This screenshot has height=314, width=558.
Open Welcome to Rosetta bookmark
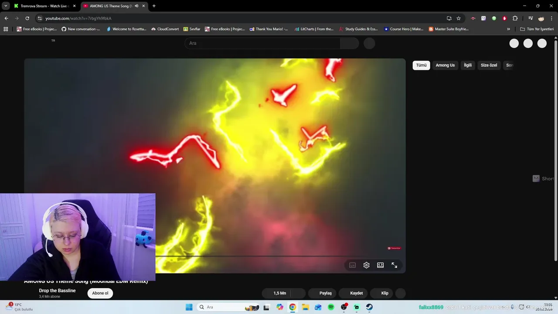coord(126,29)
